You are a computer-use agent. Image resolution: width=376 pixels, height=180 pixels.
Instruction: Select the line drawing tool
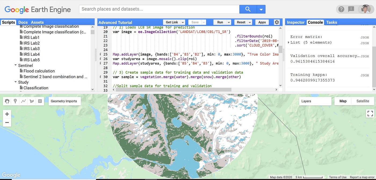(24, 101)
